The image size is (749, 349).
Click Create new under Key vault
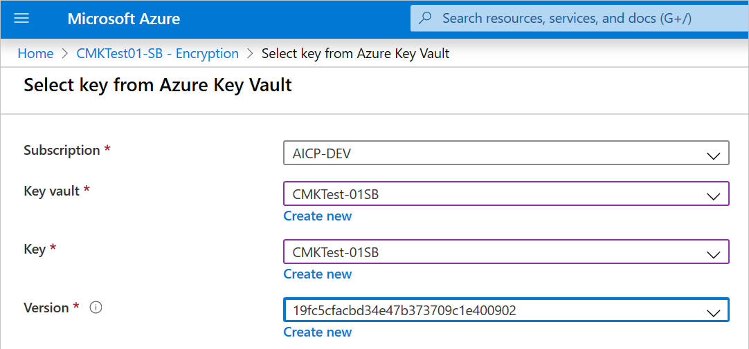318,216
